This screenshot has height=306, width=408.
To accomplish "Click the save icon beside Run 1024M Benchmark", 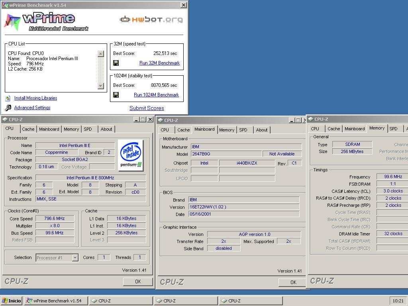I will [x=116, y=95].
